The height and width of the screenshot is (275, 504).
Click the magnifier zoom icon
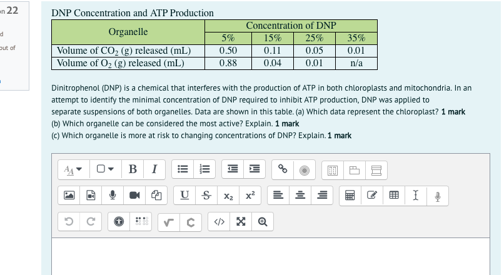(263, 222)
